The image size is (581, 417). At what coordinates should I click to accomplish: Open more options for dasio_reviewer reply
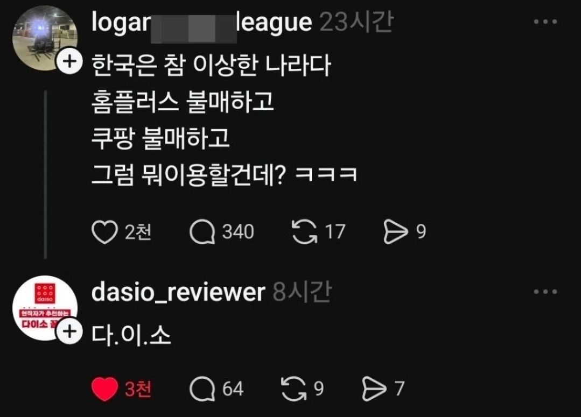[x=545, y=292]
